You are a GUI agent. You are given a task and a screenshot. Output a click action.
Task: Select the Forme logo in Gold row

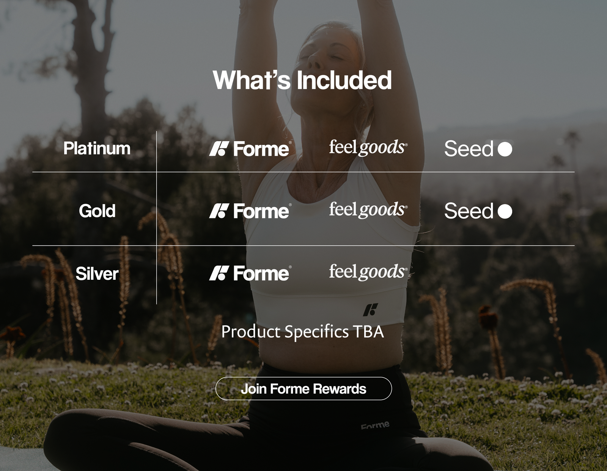tap(250, 211)
